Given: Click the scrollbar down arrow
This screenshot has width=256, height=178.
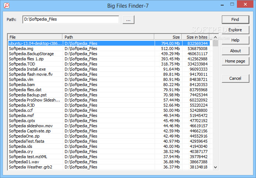Looking at the screenshot, I should point(215,167).
